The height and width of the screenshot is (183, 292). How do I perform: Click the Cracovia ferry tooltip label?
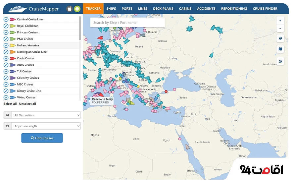tap(102, 101)
